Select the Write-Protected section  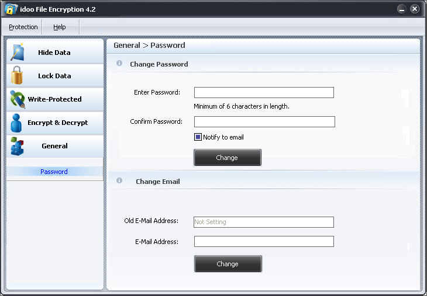click(55, 99)
